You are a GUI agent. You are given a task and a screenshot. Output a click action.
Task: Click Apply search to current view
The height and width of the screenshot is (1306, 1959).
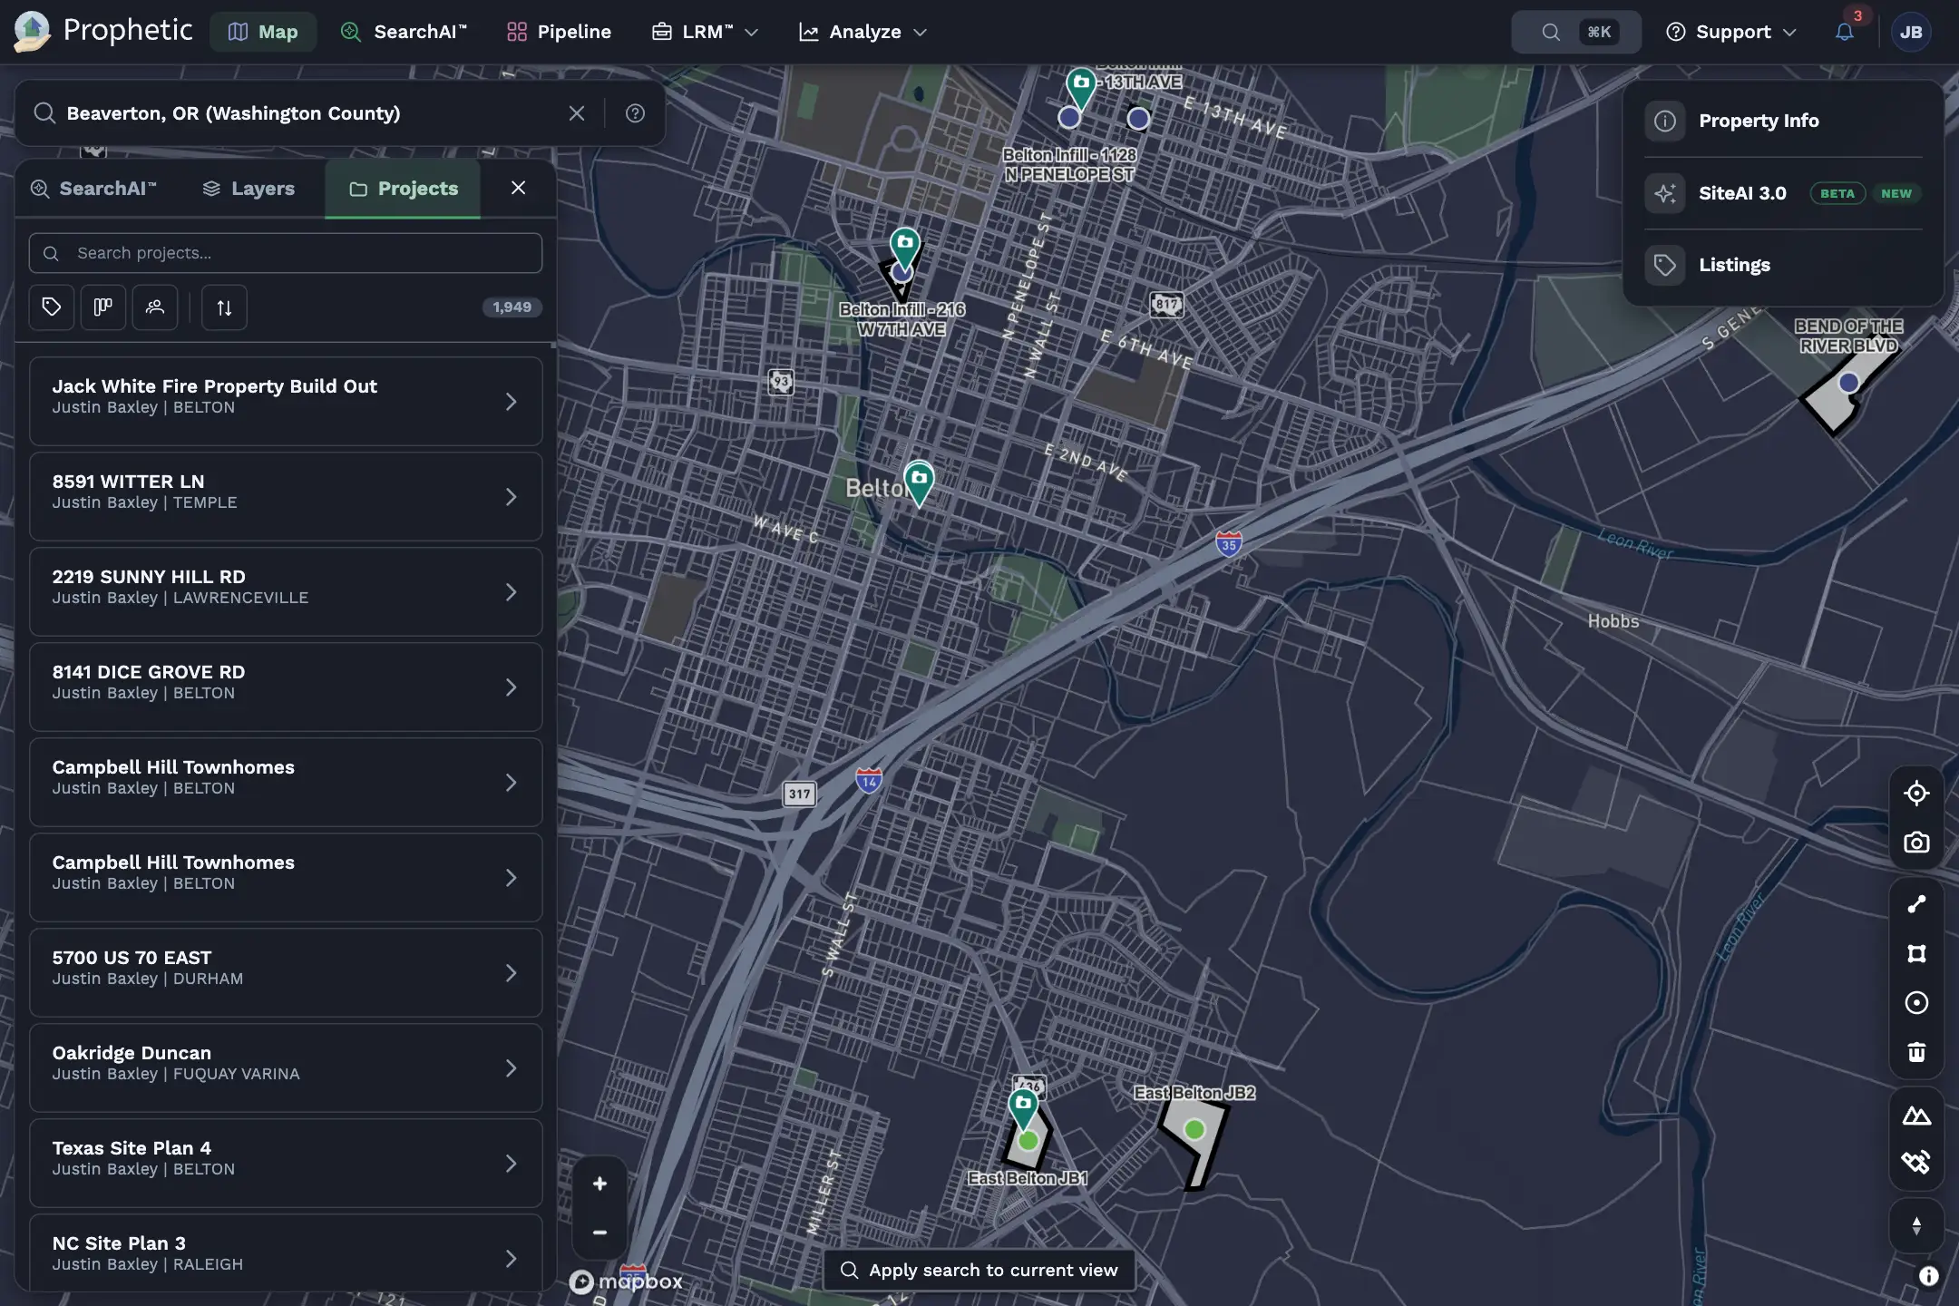pyautogui.click(x=979, y=1270)
